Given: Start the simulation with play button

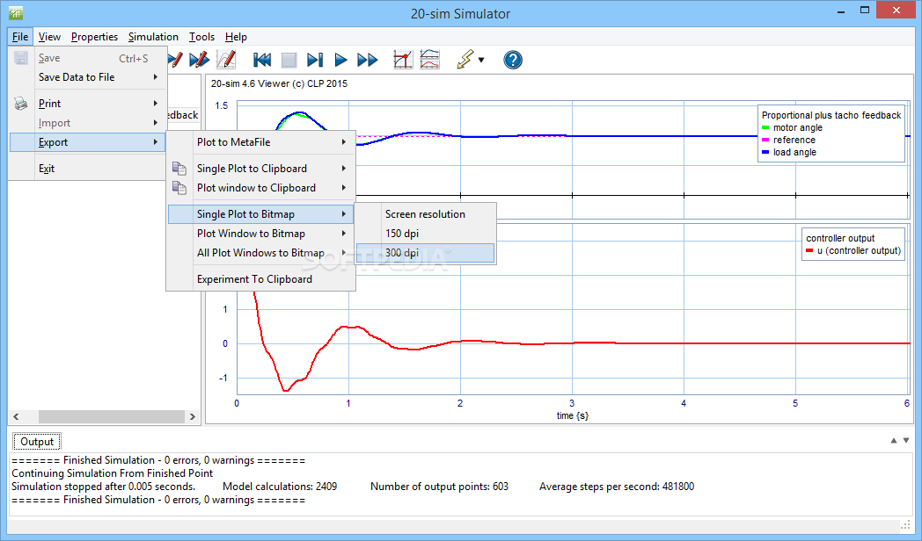Looking at the screenshot, I should (340, 59).
